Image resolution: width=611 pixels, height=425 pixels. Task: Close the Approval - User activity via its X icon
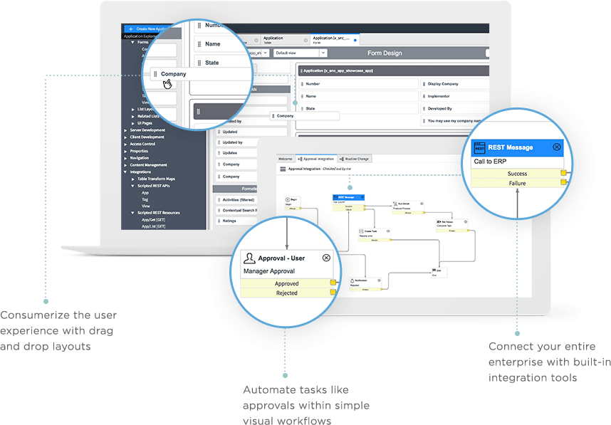pyautogui.click(x=327, y=258)
